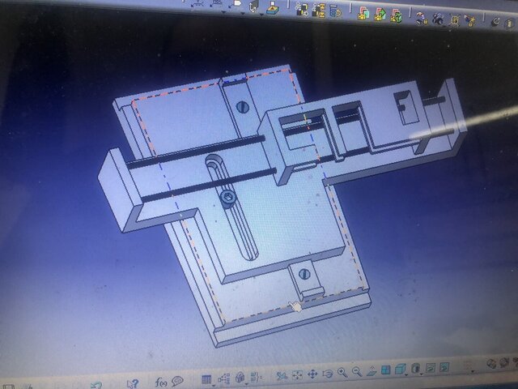Click the first sphere icon at bottom right
The image size is (518, 389).
point(491,364)
